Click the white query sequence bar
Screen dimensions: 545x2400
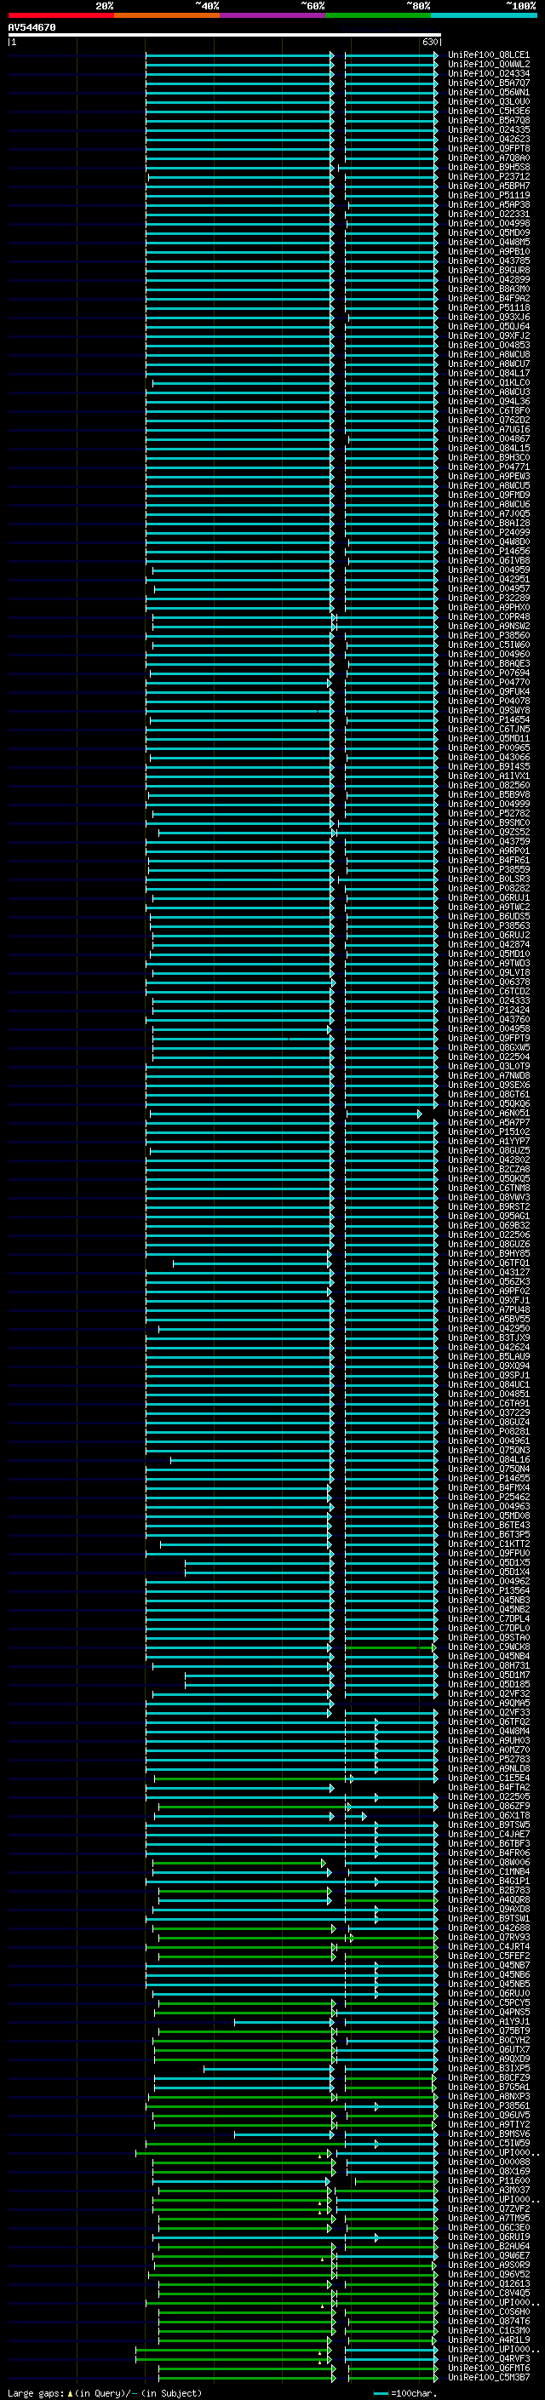coord(225,36)
